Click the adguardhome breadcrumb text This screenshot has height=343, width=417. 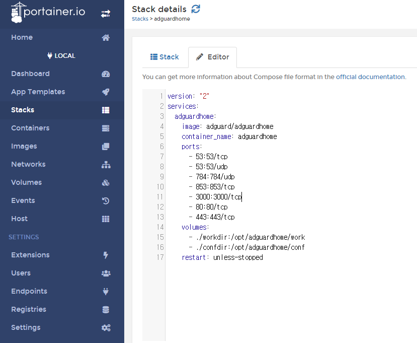coord(172,19)
